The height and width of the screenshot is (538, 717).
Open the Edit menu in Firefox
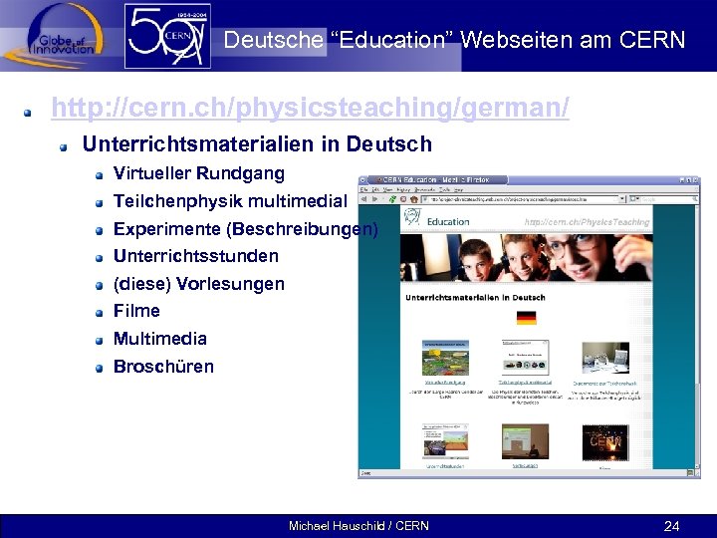pos(375,189)
